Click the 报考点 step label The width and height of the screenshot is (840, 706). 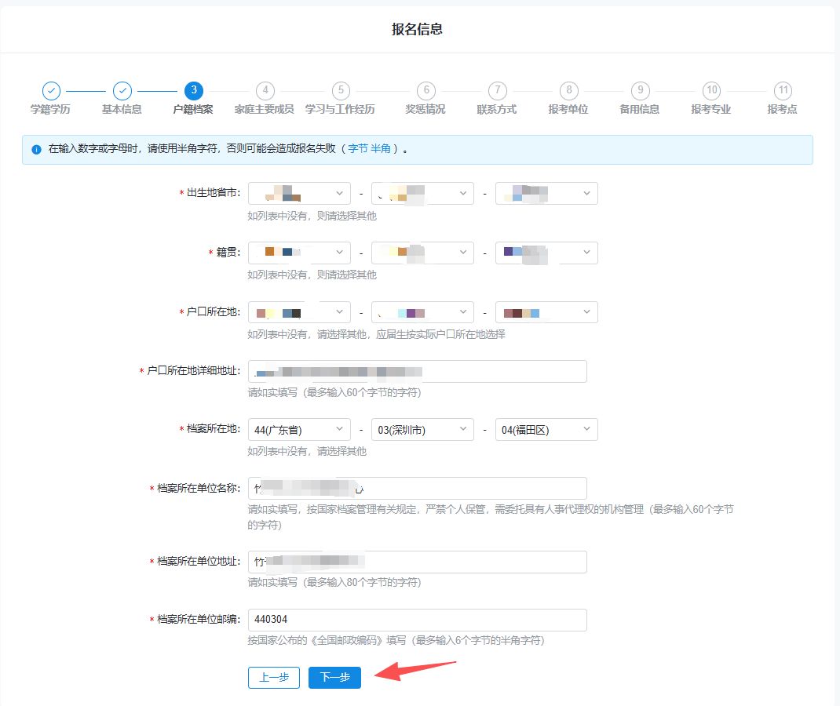[782, 109]
